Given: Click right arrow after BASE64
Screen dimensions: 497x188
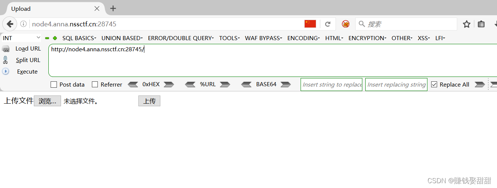Looking at the screenshot, I should (286, 84).
